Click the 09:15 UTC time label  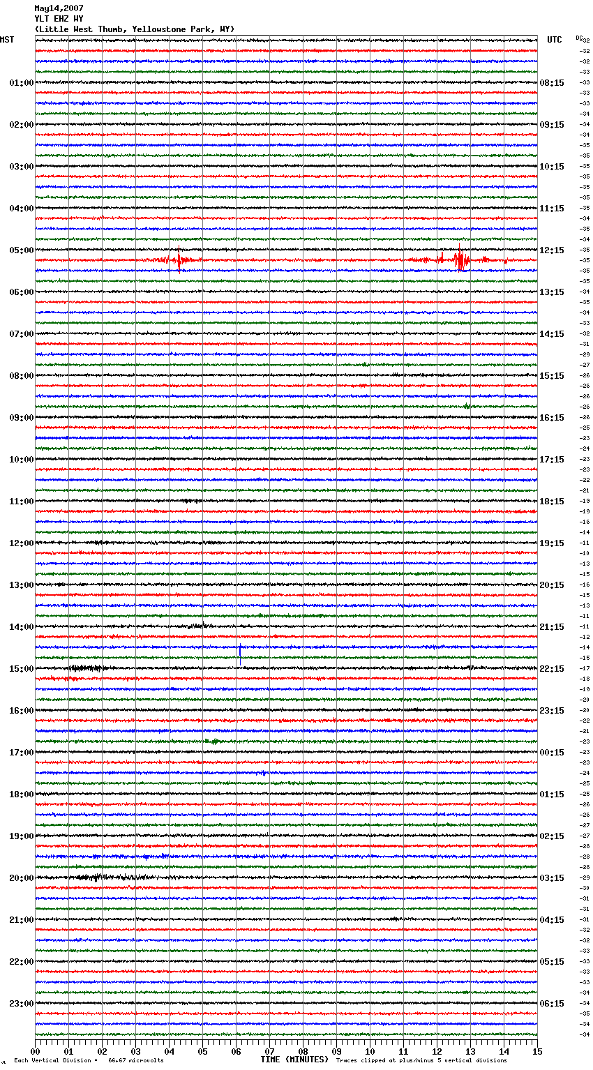[x=552, y=125]
